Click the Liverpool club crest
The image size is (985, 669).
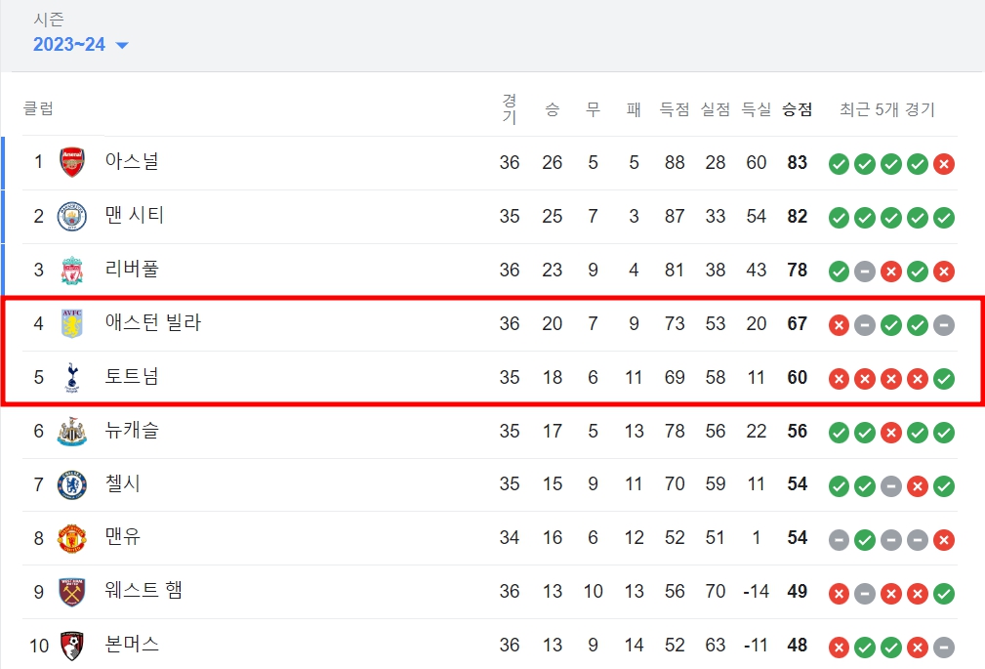(x=72, y=270)
